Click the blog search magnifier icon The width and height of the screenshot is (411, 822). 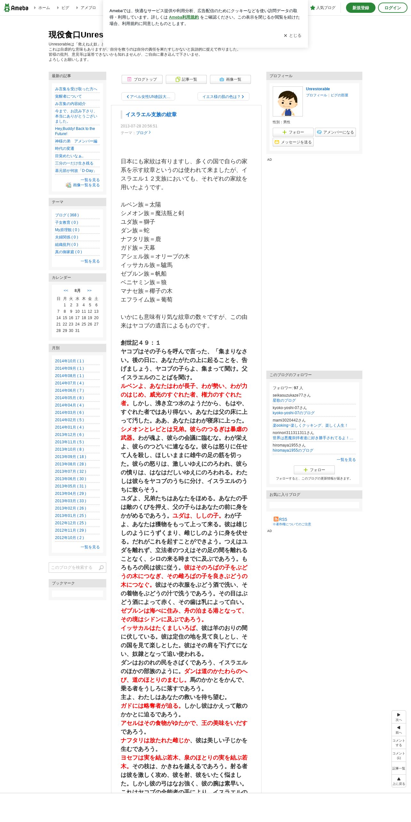101,568
